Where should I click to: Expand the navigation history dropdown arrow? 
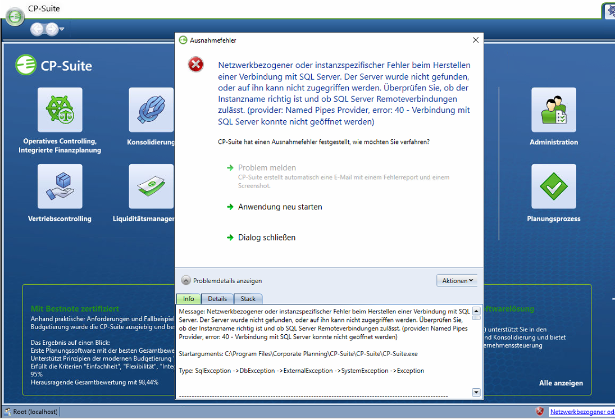[x=62, y=29]
